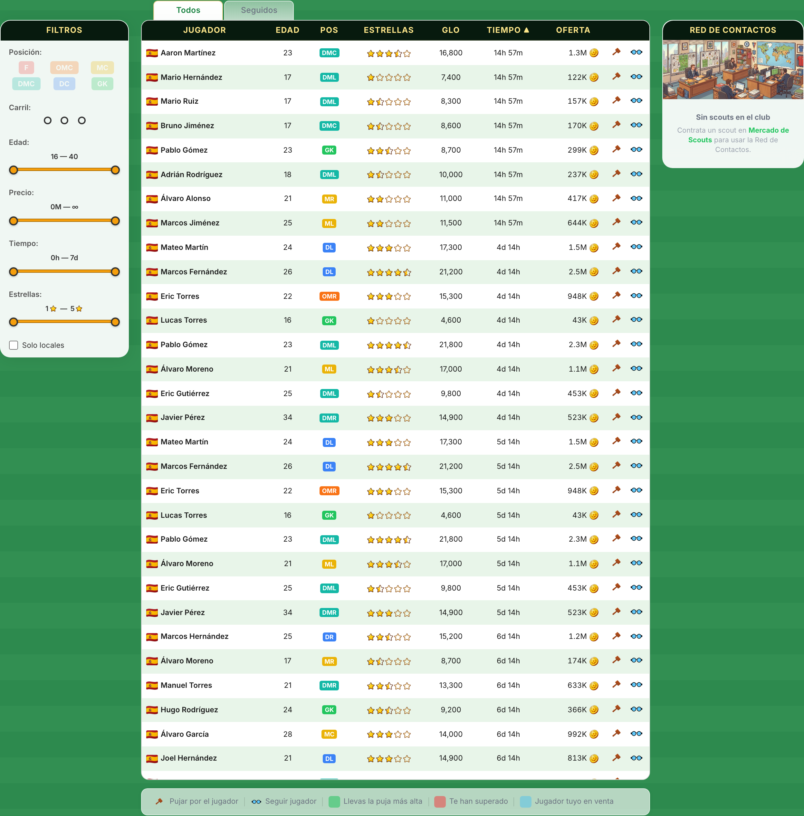The image size is (804, 816).
Task: Bid on Manuel Torres
Action: point(616,685)
